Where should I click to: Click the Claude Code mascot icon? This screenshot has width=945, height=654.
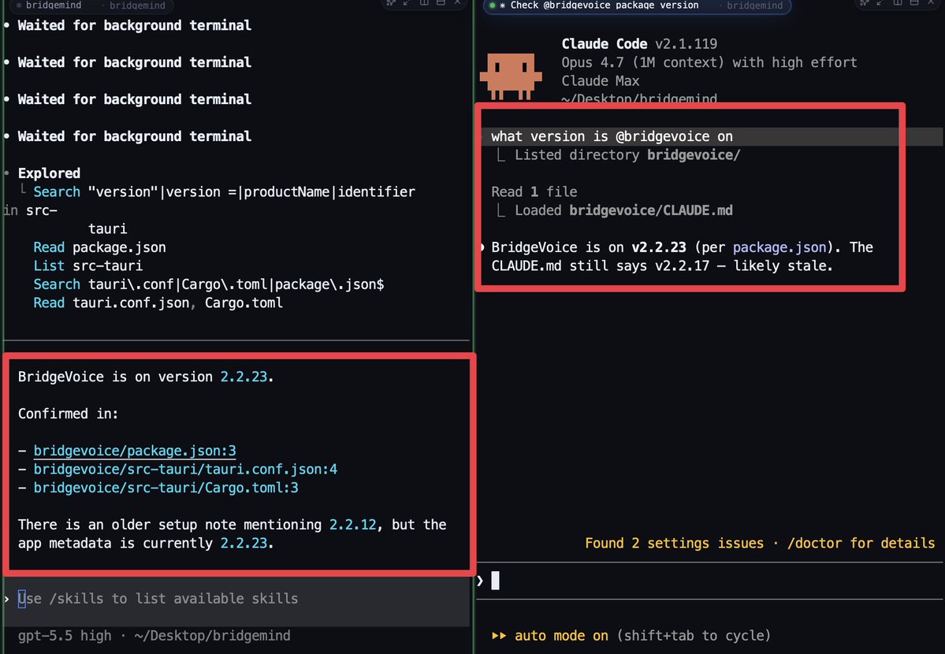(x=511, y=76)
